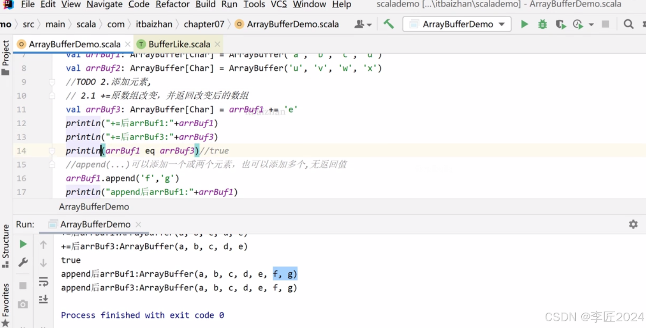The width and height of the screenshot is (646, 328).
Task: Open the Help menu
Action: pyautogui.click(x=341, y=4)
